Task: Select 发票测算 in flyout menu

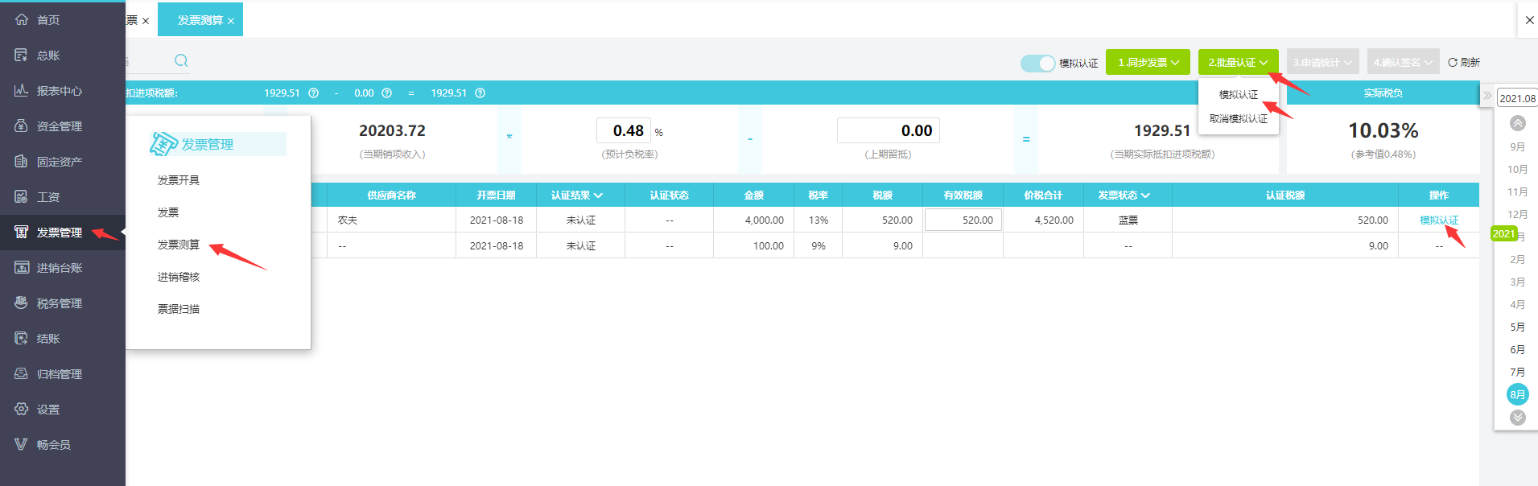Action: tap(179, 245)
